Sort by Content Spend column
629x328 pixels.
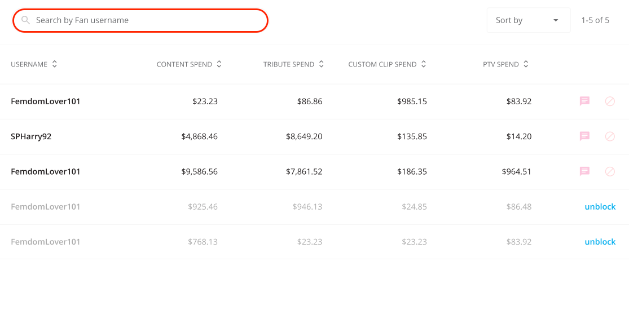[219, 64]
